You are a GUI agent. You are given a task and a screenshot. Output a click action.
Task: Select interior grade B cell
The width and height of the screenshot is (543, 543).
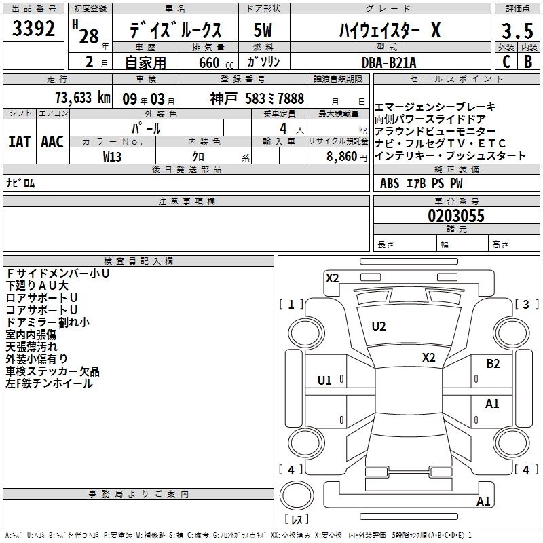pos(528,61)
